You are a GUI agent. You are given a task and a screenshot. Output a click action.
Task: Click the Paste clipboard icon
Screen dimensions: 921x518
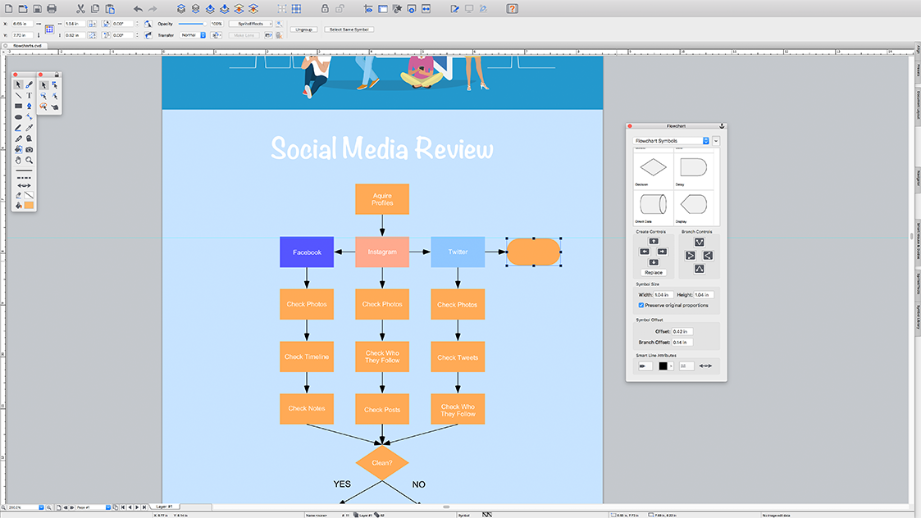(110, 9)
